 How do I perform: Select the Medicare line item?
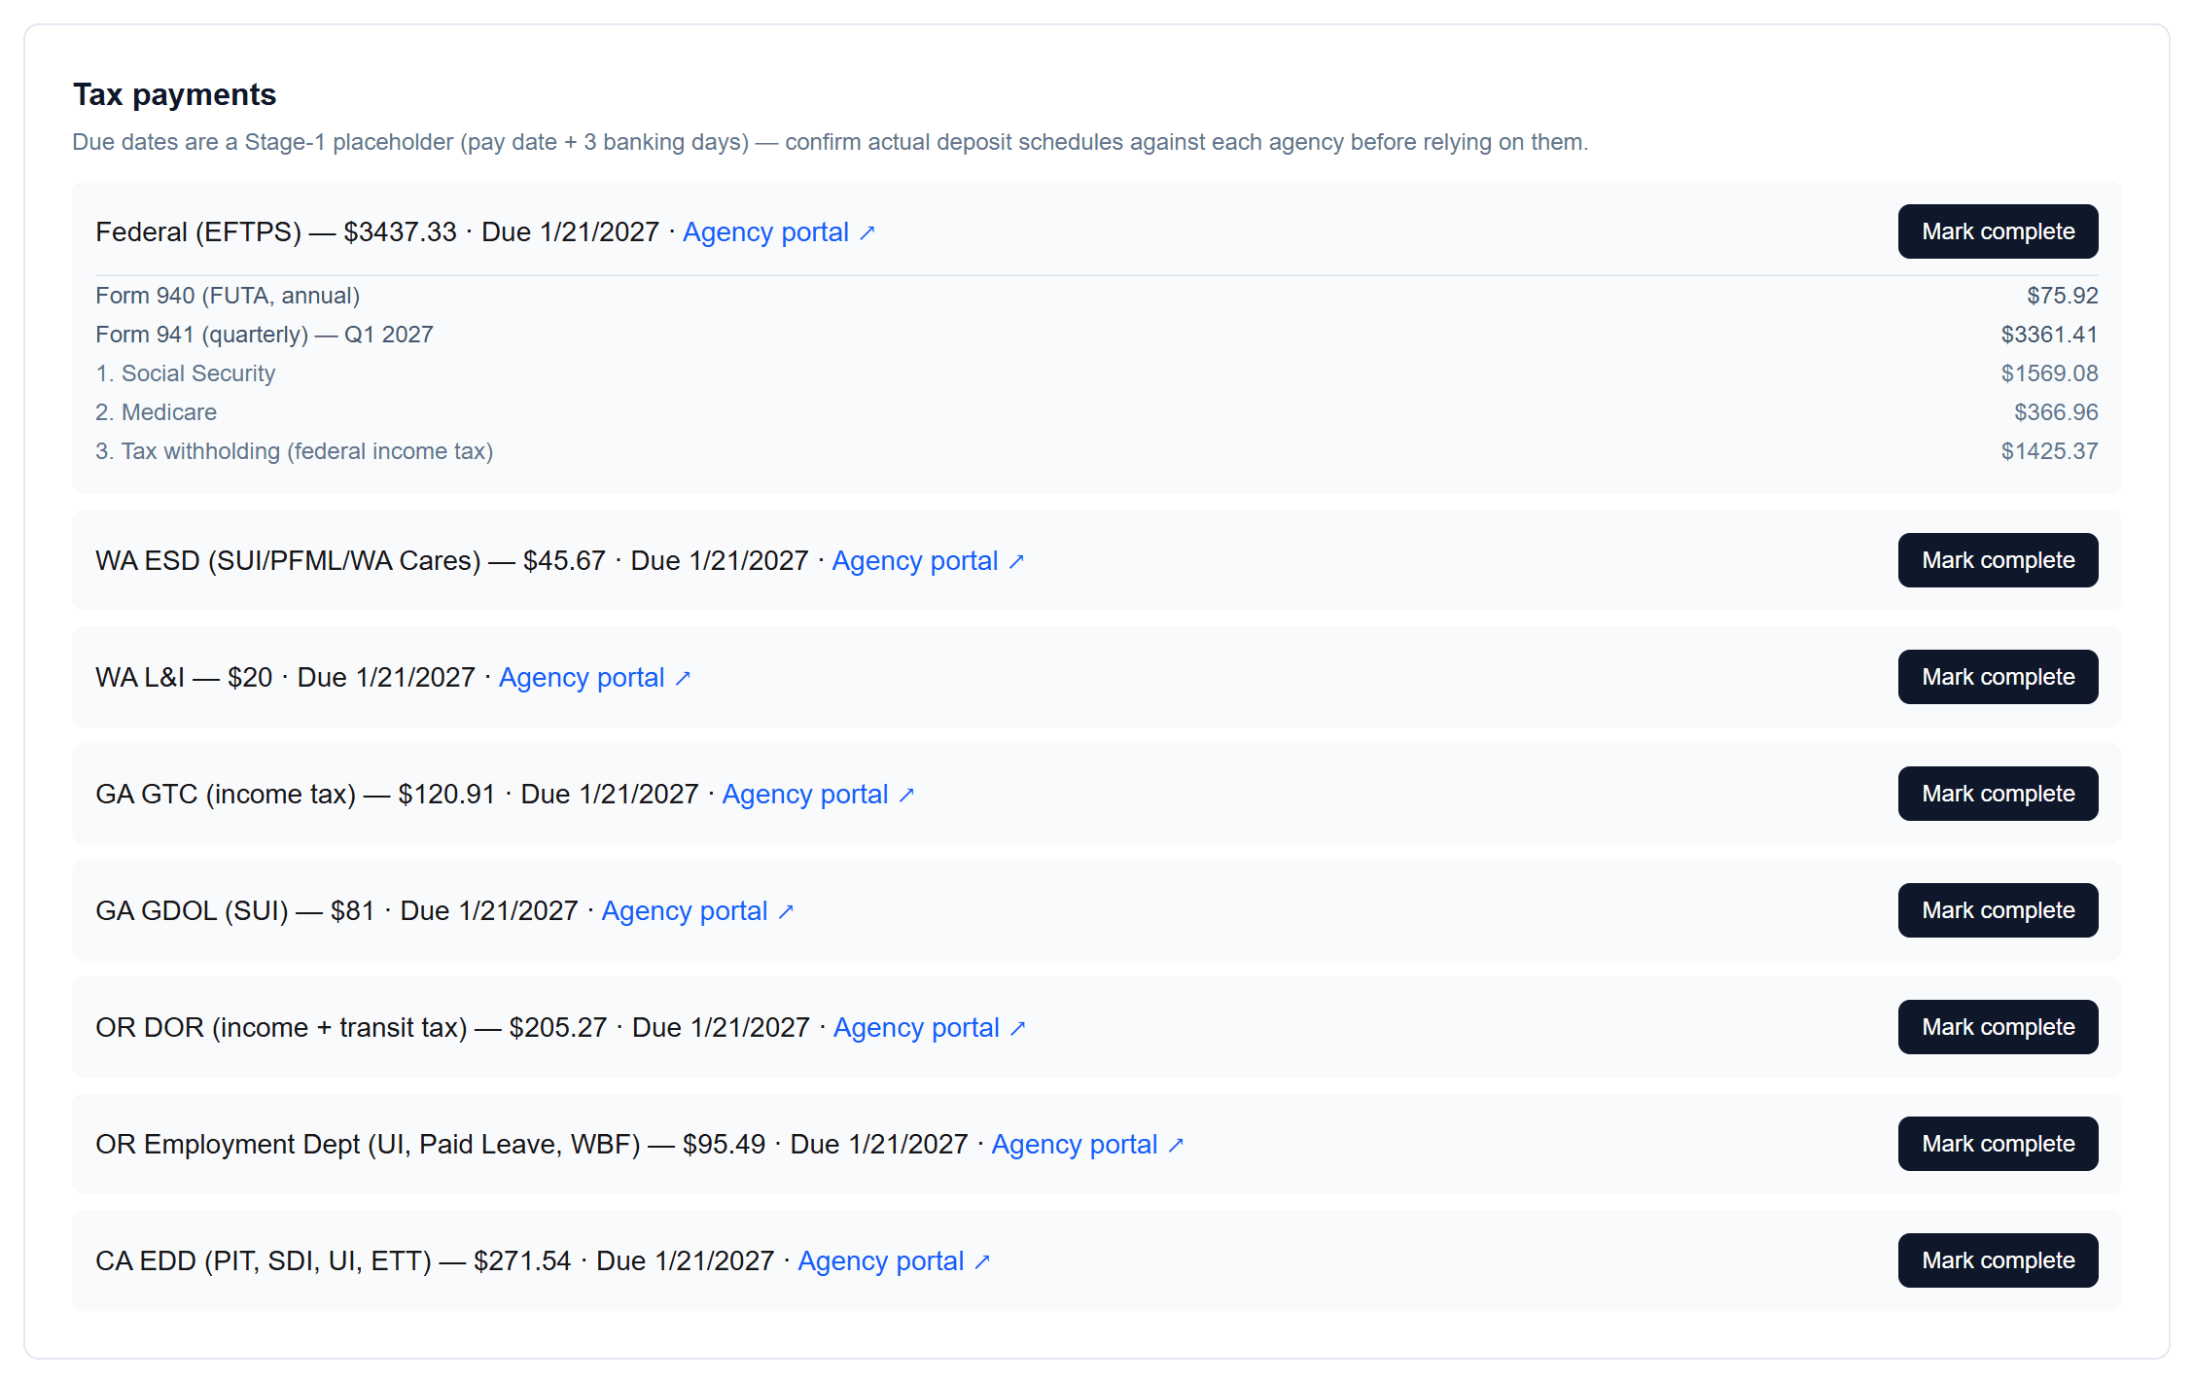click(x=1097, y=412)
